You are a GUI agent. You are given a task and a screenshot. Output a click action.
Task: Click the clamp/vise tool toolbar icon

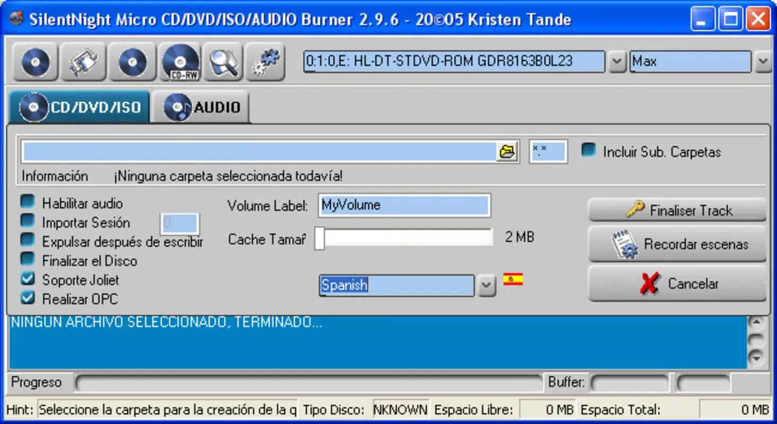click(x=83, y=62)
